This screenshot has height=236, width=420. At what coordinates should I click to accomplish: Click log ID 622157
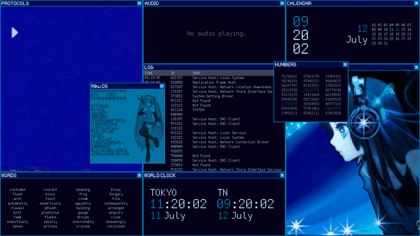pyautogui.click(x=177, y=78)
